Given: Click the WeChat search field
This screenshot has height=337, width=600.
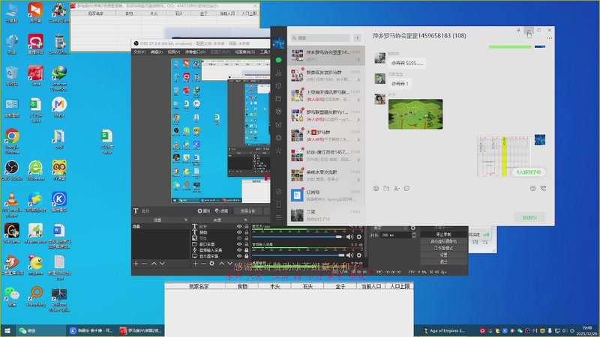Looking at the screenshot, I should pos(321,38).
